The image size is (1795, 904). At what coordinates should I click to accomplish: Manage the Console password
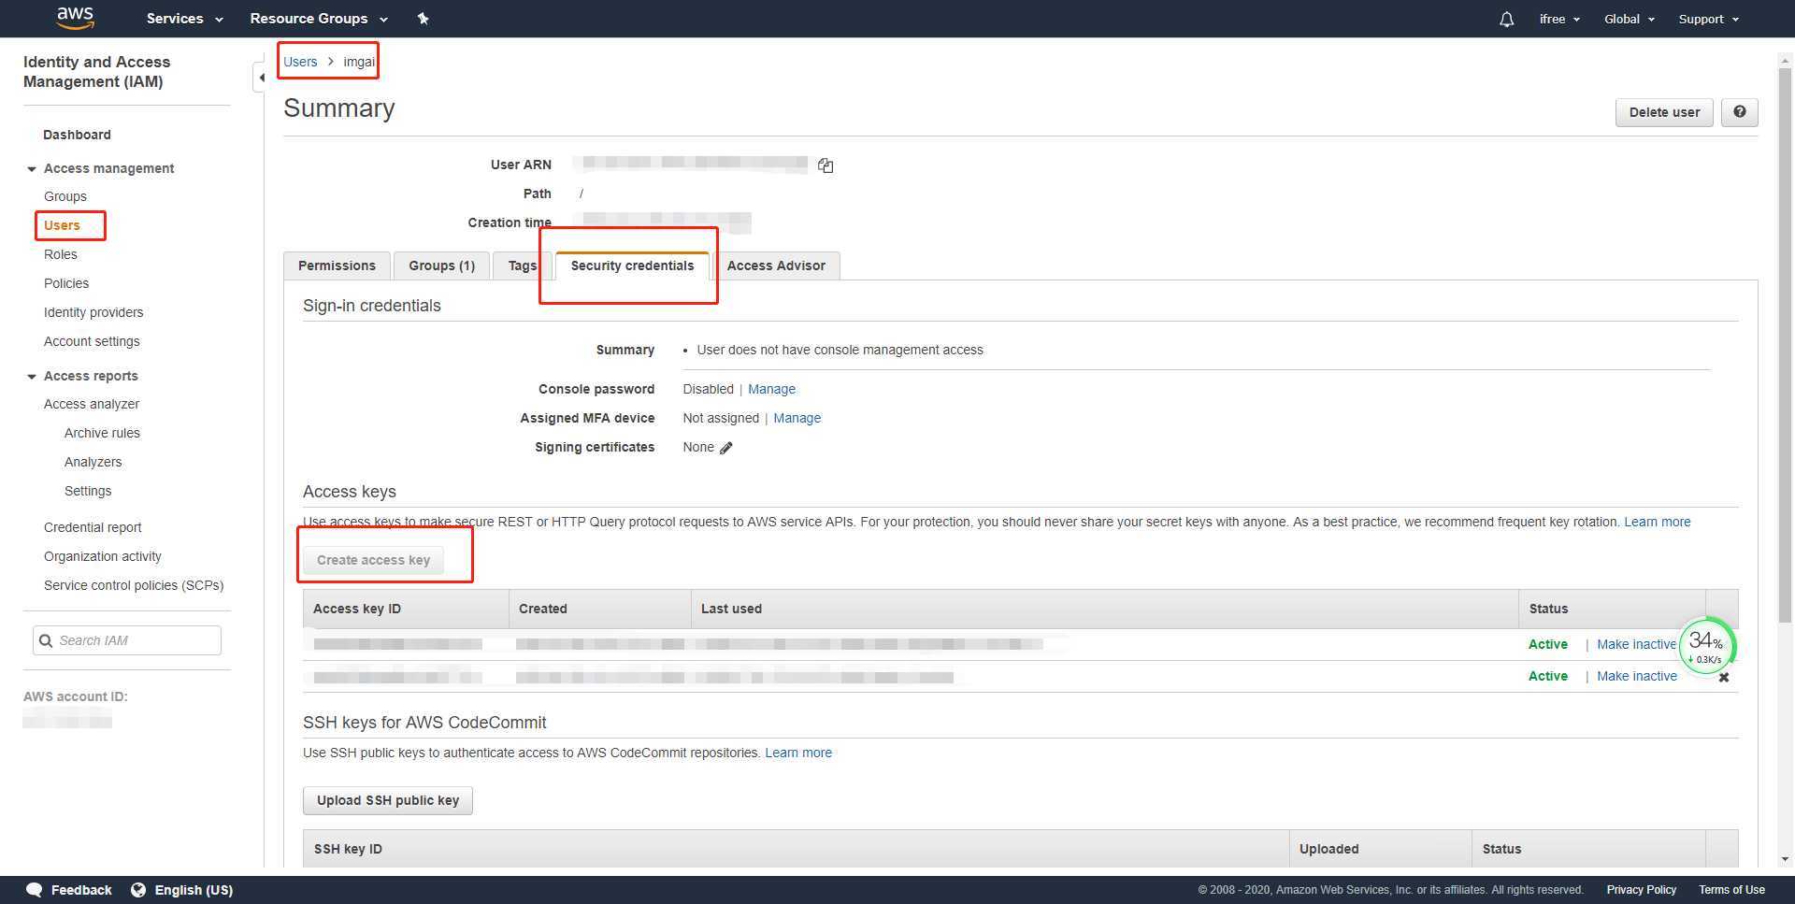771,389
